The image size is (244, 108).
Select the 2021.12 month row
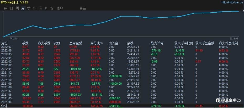(122, 73)
